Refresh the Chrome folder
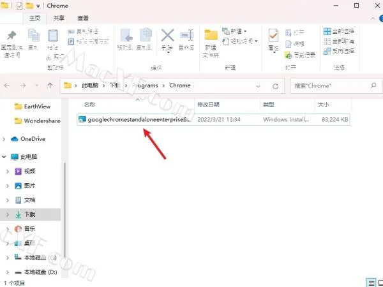 [275, 86]
